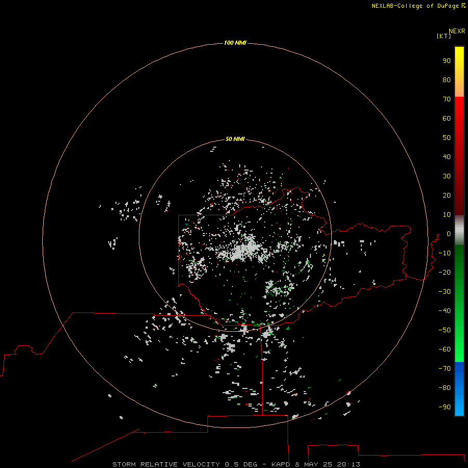Click the -60 value on the velocity scale
468x468 pixels.
[445, 349]
